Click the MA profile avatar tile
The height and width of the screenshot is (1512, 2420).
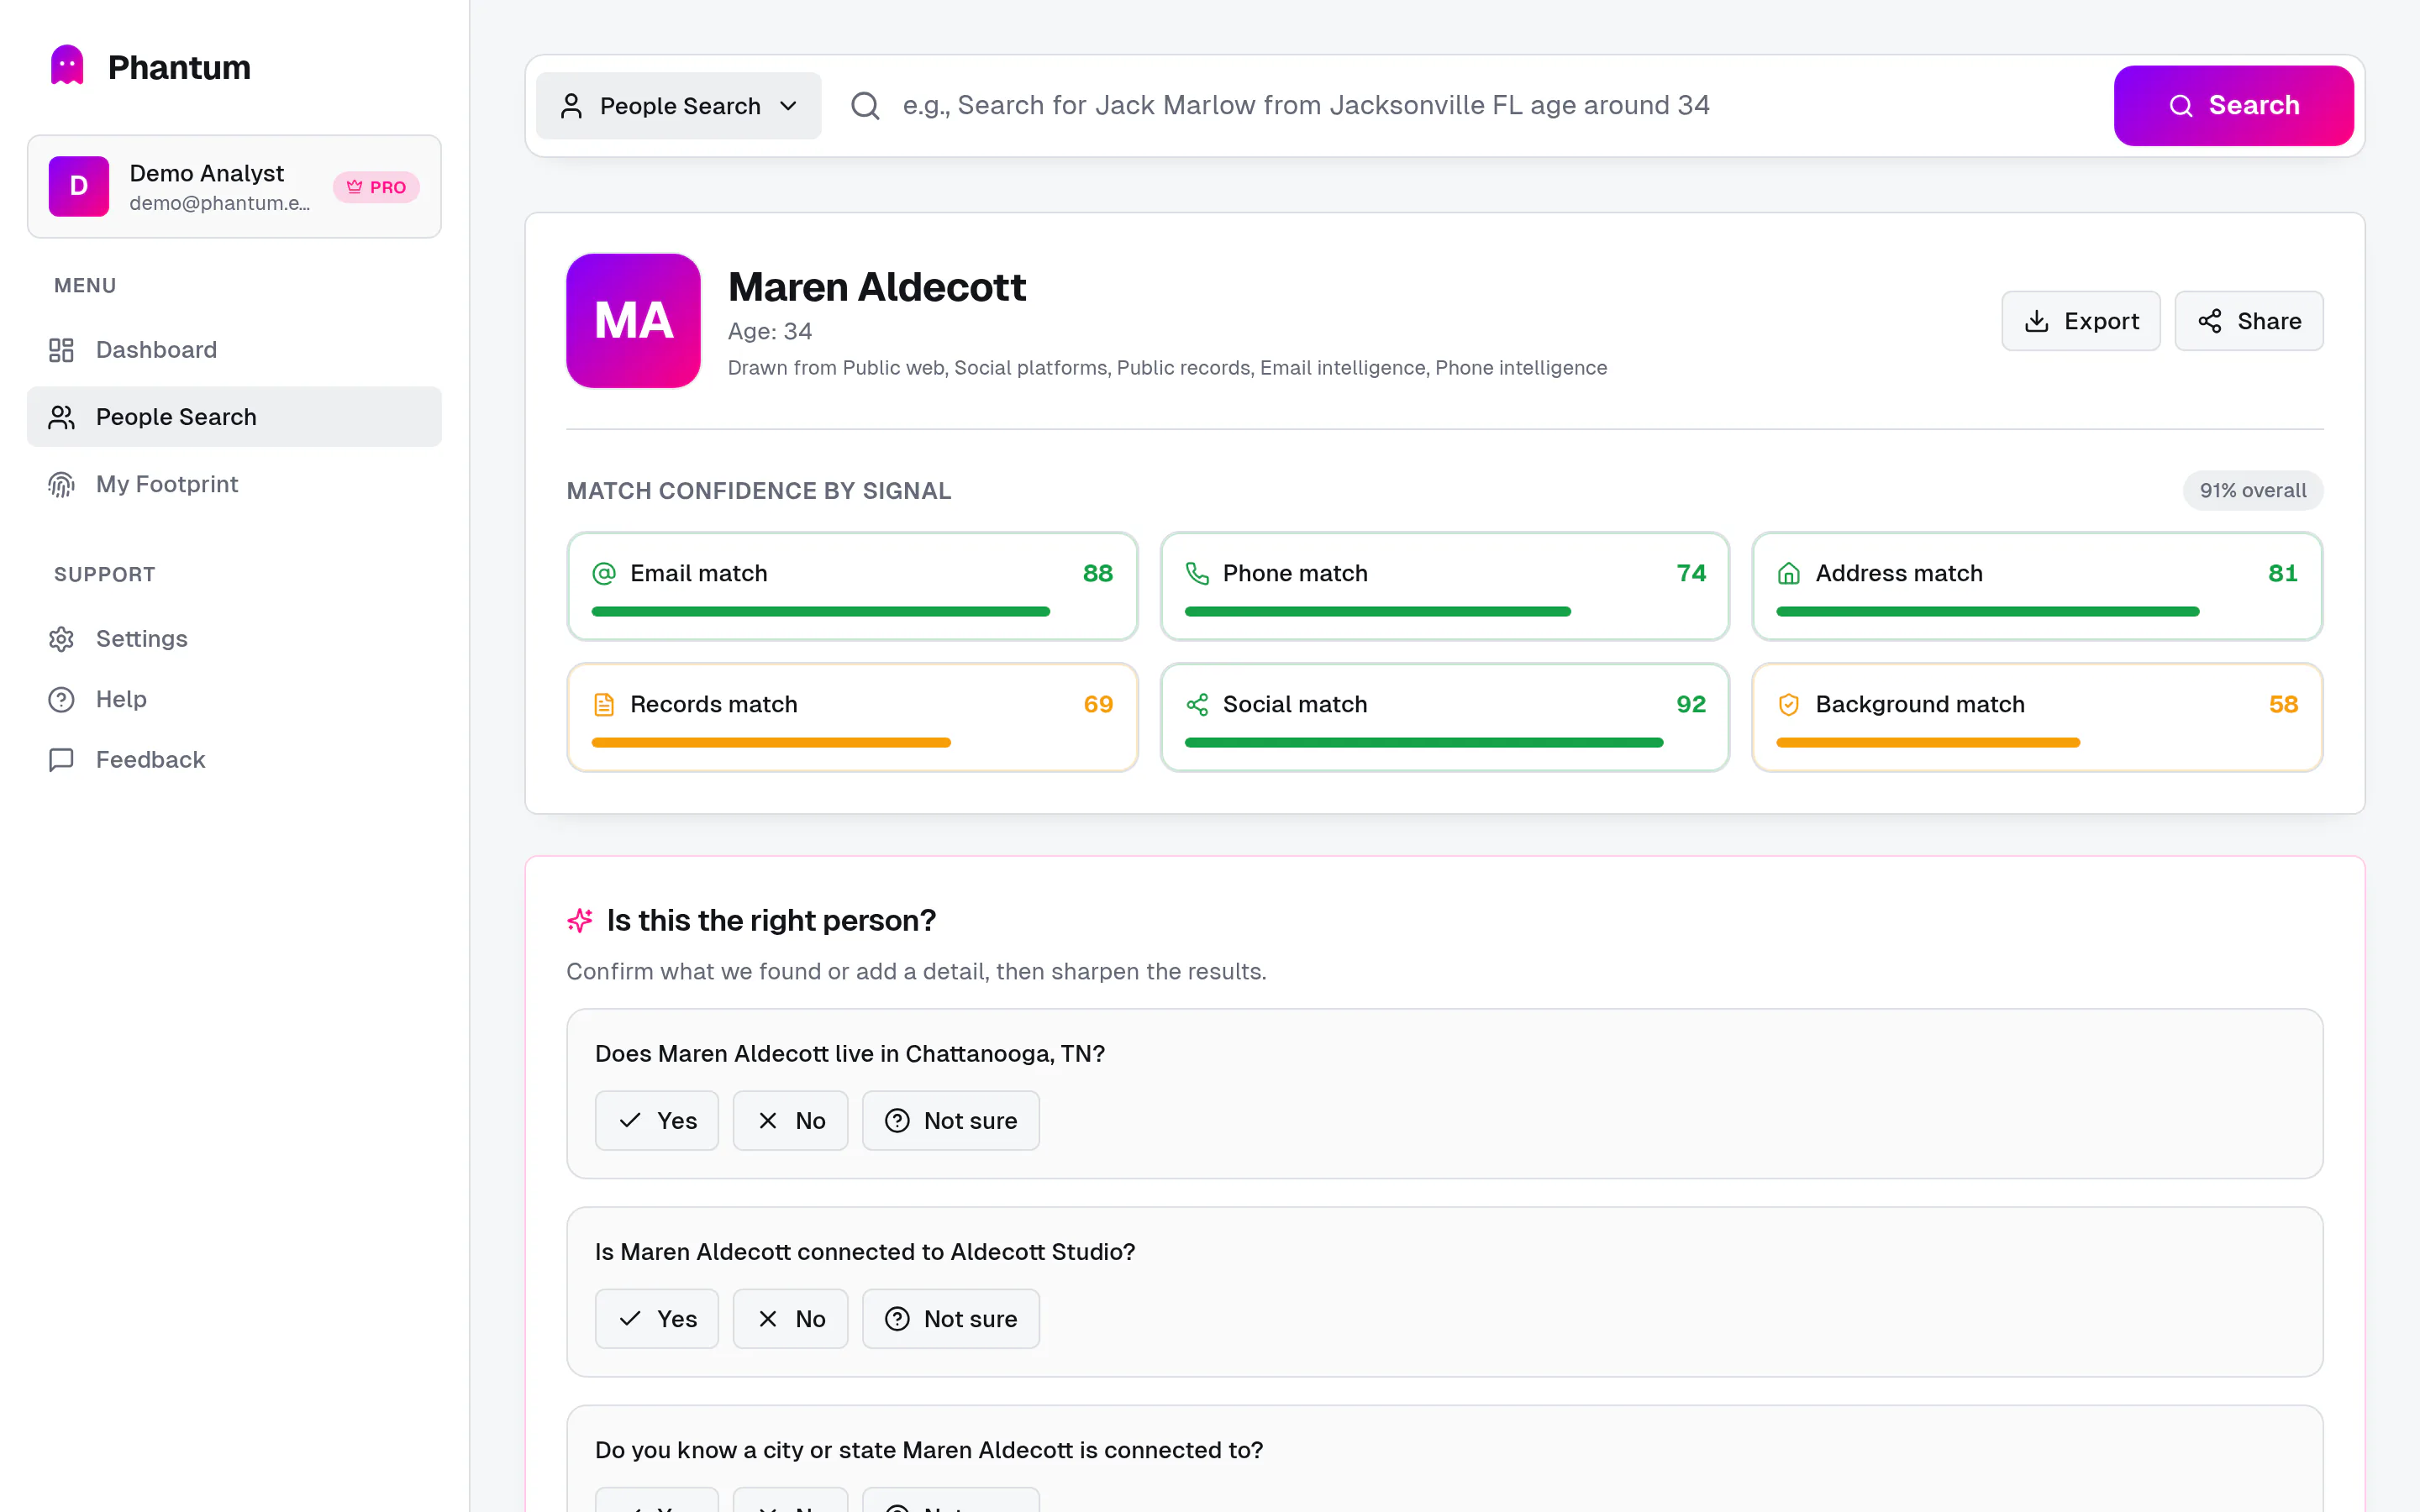click(633, 321)
